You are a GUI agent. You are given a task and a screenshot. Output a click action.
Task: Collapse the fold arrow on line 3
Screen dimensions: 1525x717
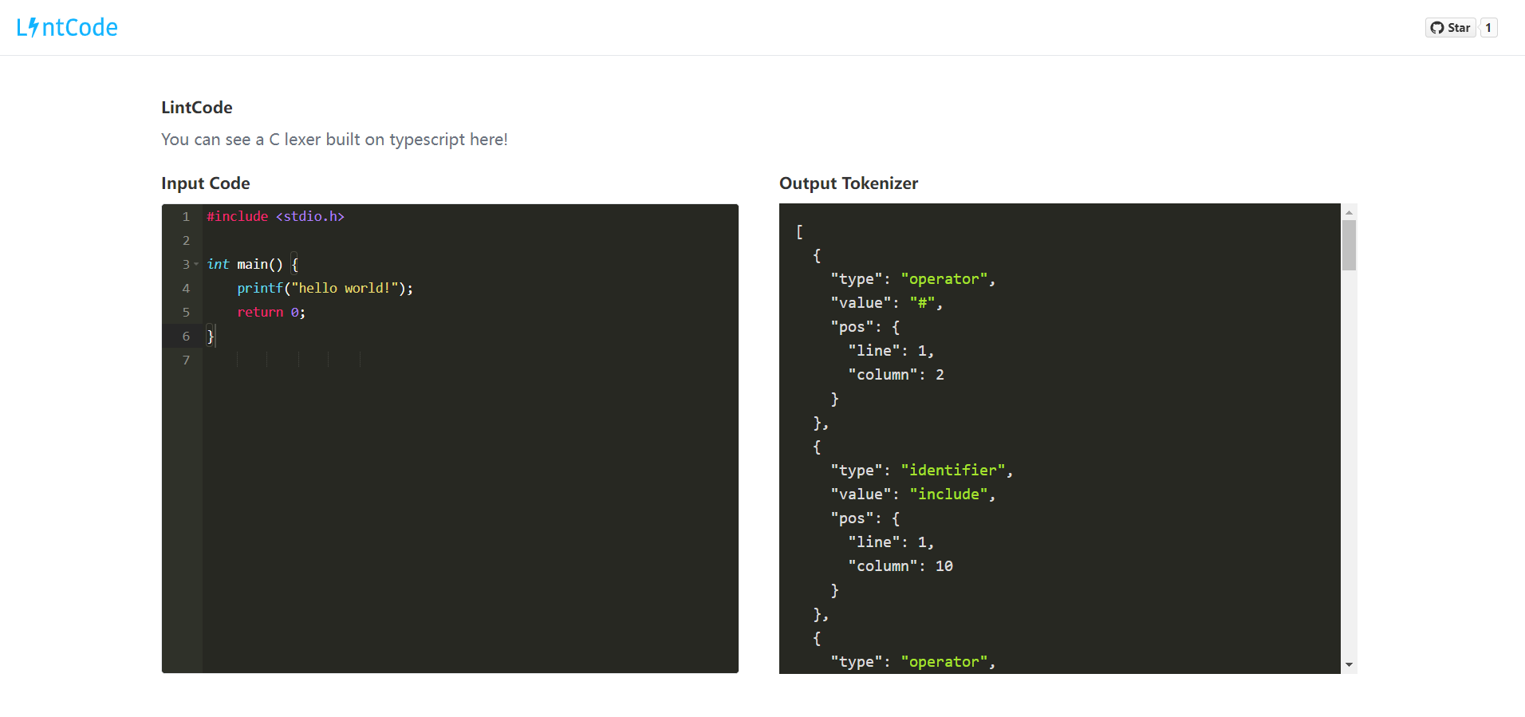(196, 264)
